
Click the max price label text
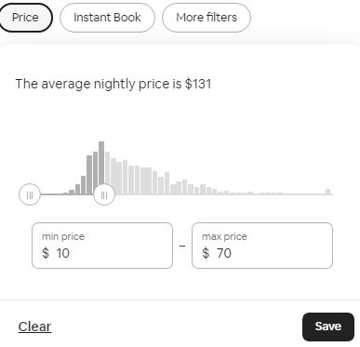tap(224, 236)
